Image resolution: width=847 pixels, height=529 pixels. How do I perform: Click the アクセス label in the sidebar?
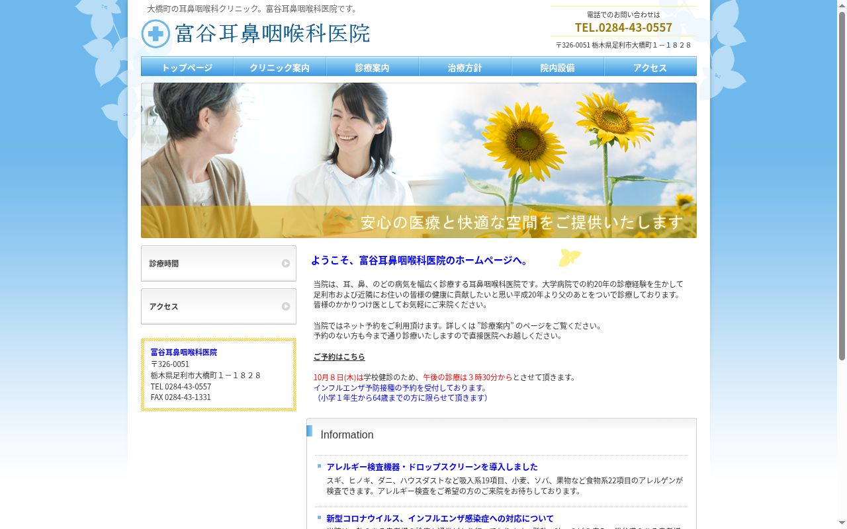click(x=164, y=306)
